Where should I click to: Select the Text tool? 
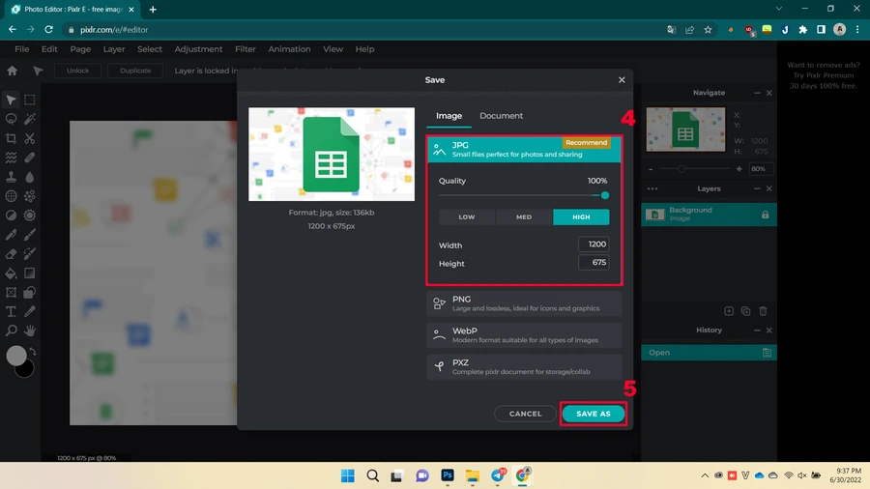(x=11, y=311)
